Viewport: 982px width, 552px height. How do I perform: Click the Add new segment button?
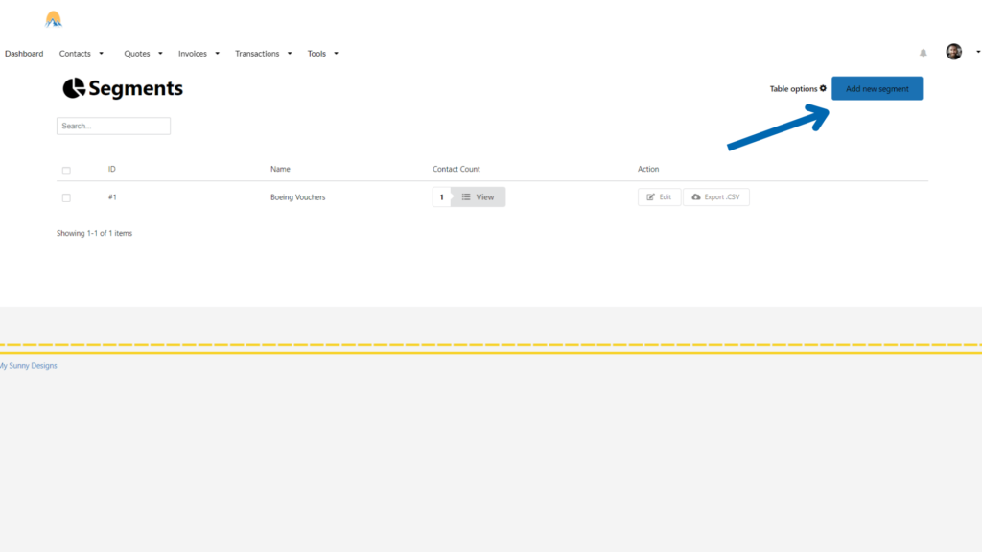(x=877, y=89)
